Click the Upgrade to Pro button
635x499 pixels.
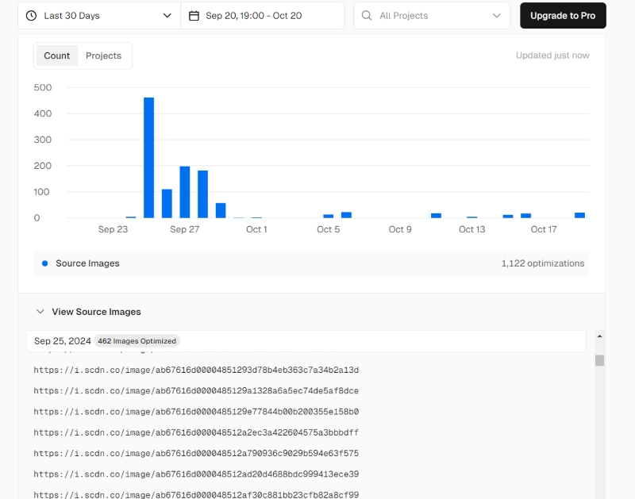(563, 15)
